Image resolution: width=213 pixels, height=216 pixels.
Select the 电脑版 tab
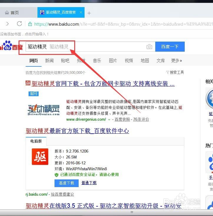[x=36, y=141]
